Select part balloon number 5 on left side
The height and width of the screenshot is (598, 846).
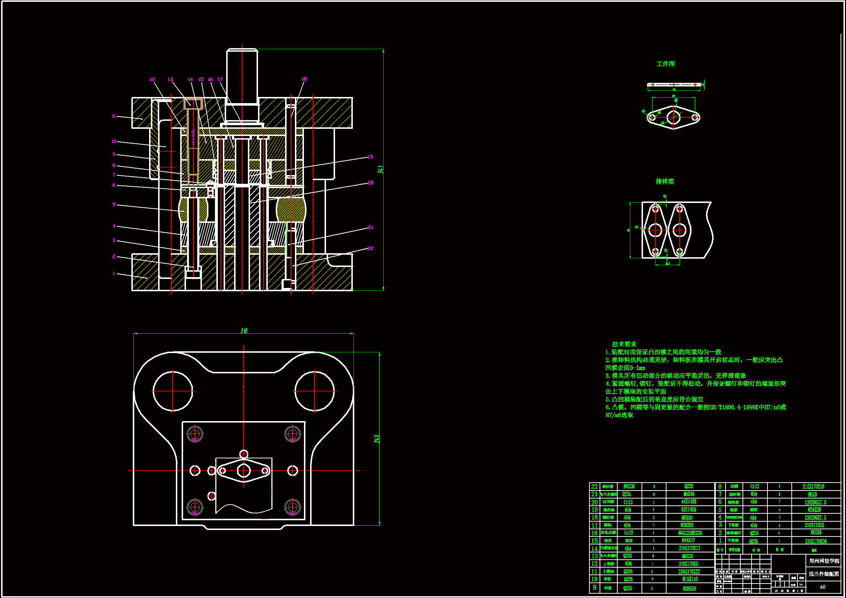point(114,204)
